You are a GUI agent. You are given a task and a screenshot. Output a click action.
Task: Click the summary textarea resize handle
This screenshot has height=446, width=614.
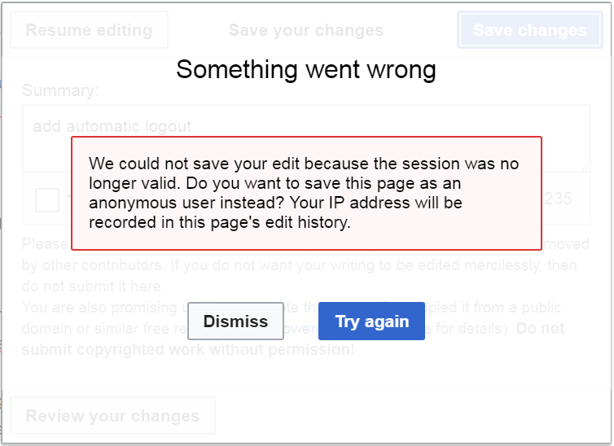(x=585, y=167)
